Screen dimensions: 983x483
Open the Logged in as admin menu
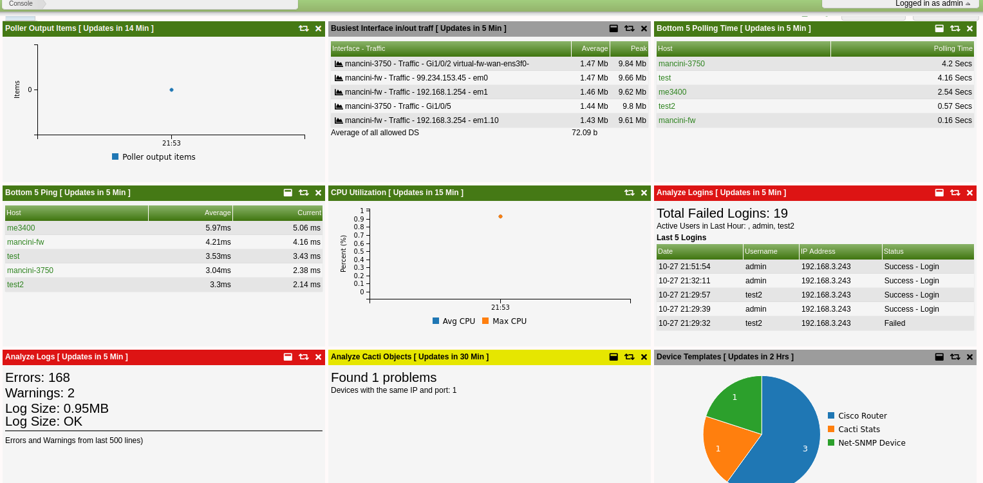click(932, 4)
